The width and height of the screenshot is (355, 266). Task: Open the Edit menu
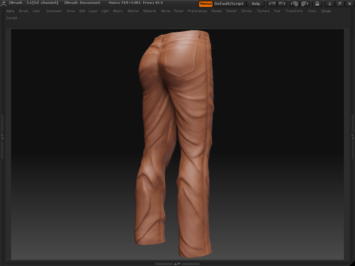pyautogui.click(x=82, y=11)
